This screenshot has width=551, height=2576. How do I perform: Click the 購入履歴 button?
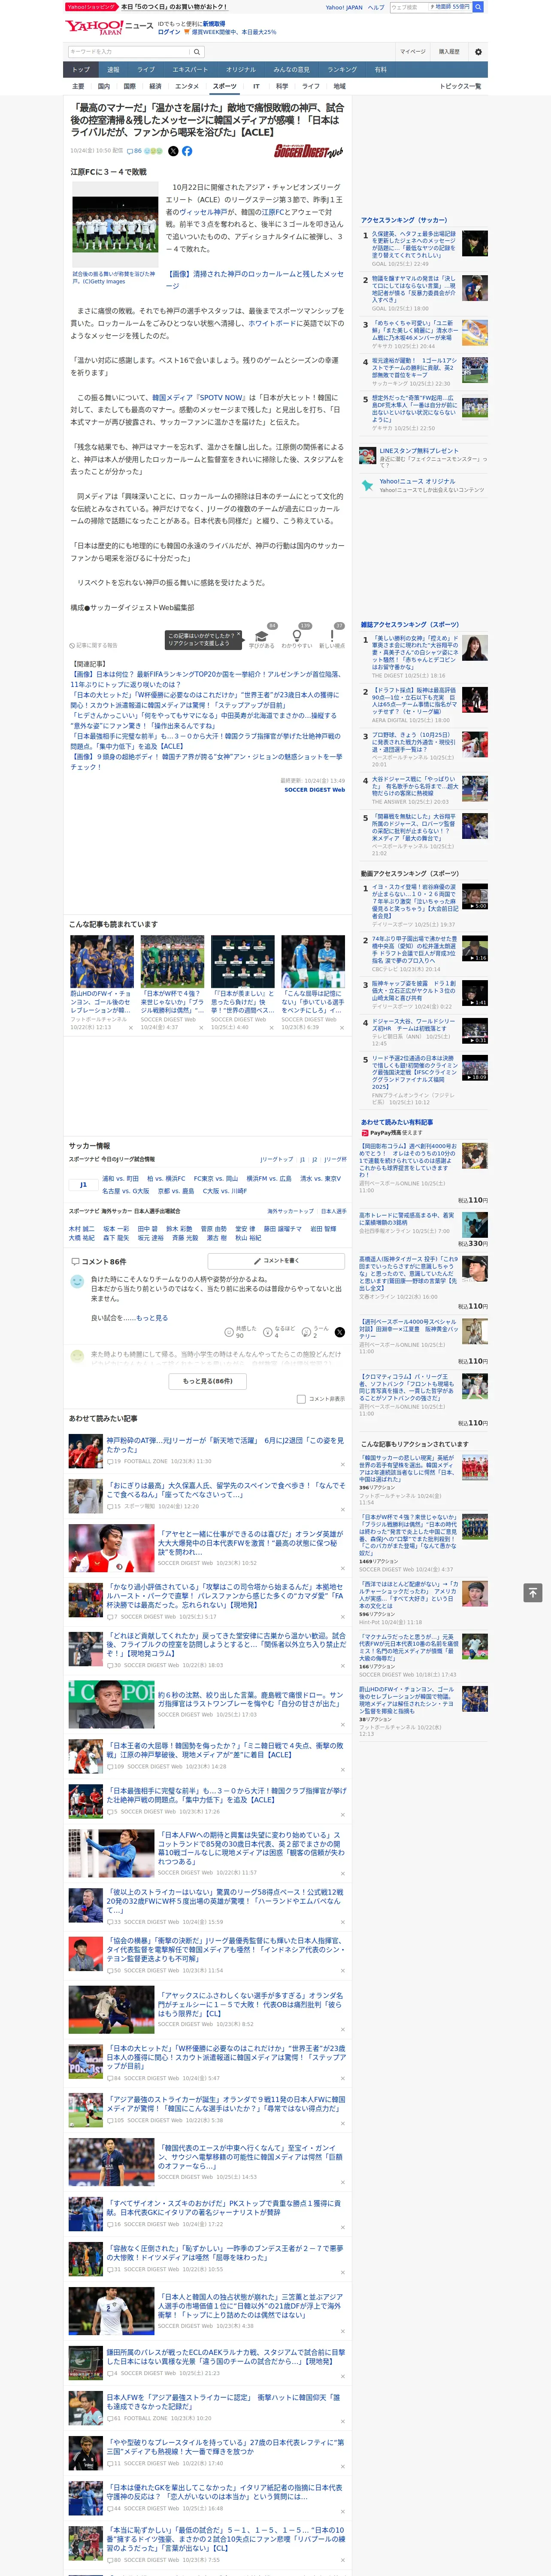pyautogui.click(x=449, y=52)
